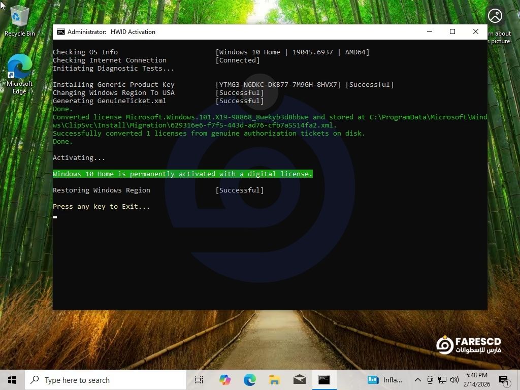
Task: Click the Learn about this picture icon
Action: tap(495, 16)
